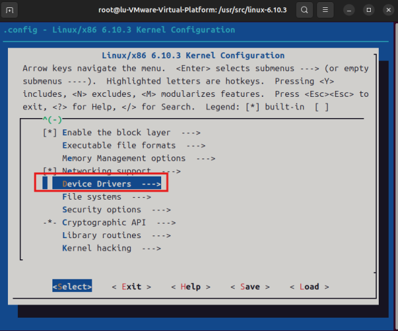The image size is (398, 331).
Task: Click the < Help > button
Action: (x=190, y=287)
